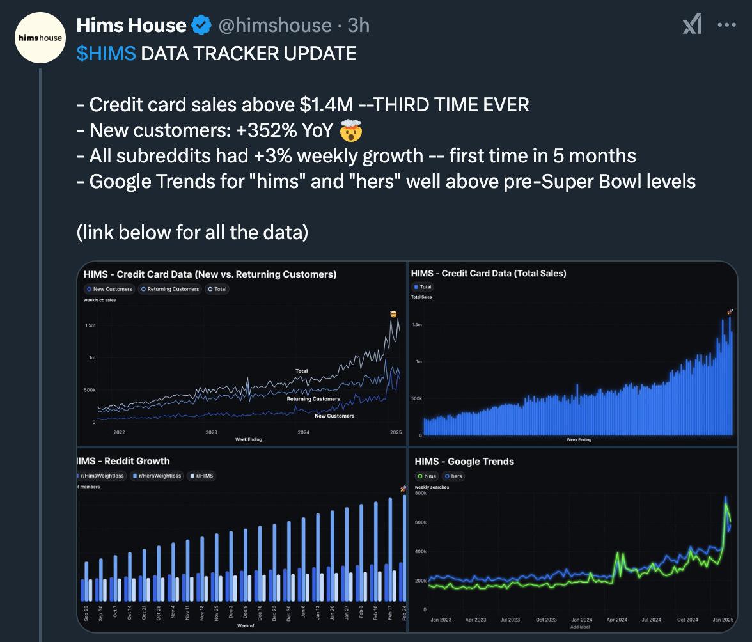Open the himshouse handle profile link
Image resolution: width=752 pixels, height=642 pixels.
point(275,25)
